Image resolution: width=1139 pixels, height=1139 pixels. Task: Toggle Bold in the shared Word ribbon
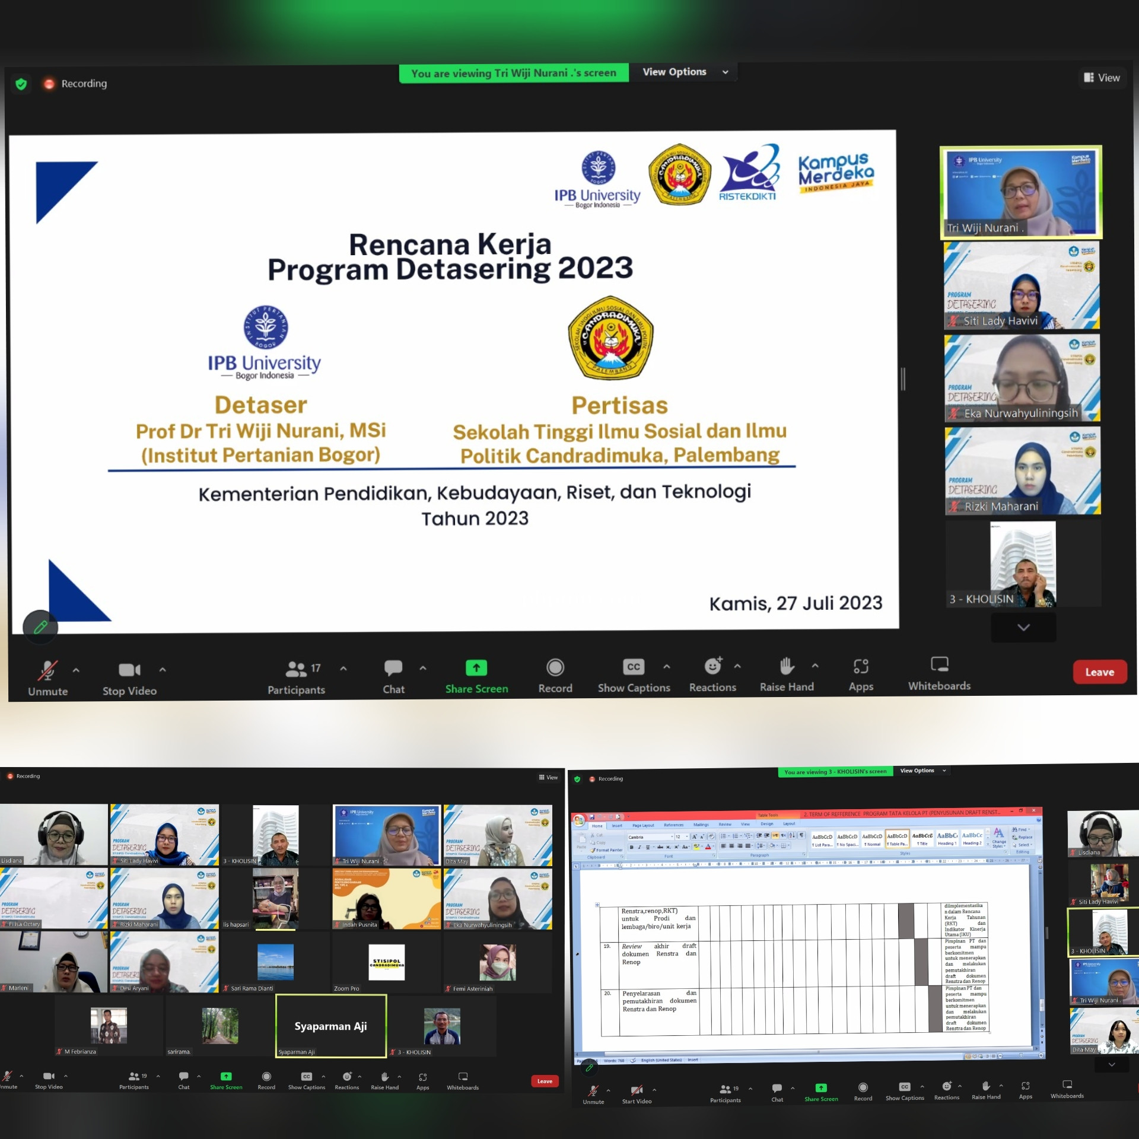point(632,847)
